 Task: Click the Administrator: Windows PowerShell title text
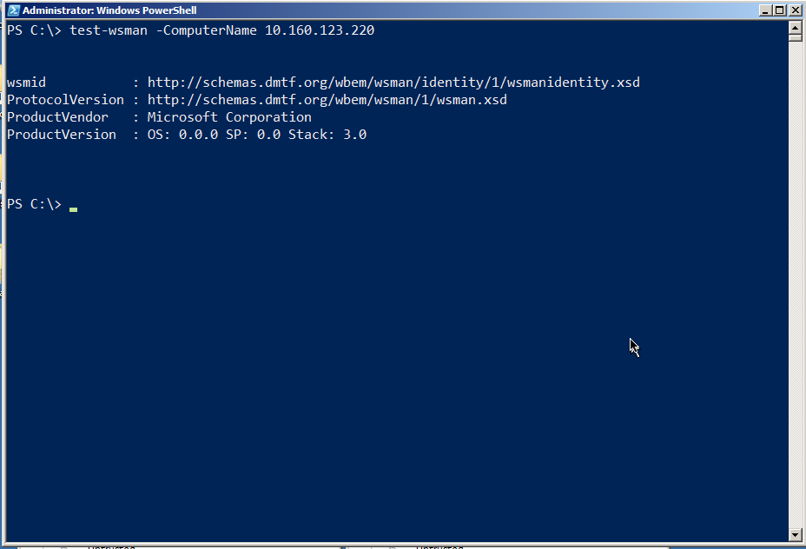(109, 10)
